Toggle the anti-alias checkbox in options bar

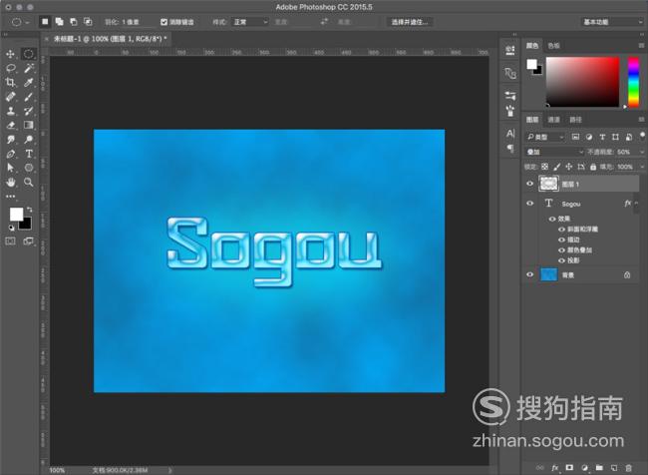tap(164, 22)
